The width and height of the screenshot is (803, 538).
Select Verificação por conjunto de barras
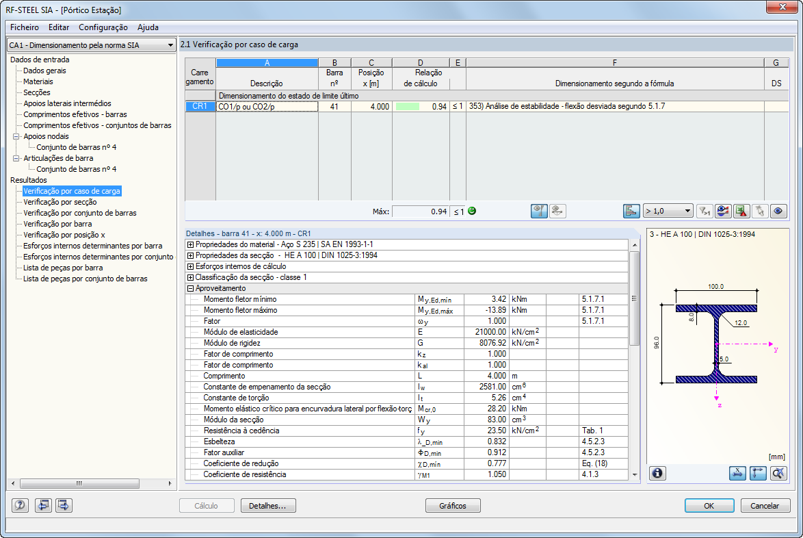(80, 213)
